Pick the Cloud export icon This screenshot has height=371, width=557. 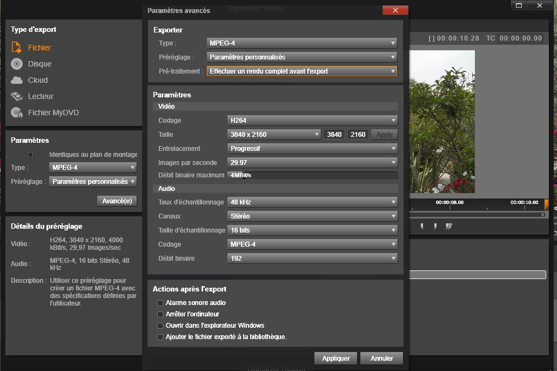(16, 80)
